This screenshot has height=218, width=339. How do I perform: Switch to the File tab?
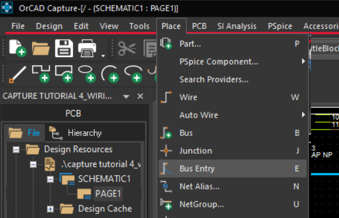[24, 132]
